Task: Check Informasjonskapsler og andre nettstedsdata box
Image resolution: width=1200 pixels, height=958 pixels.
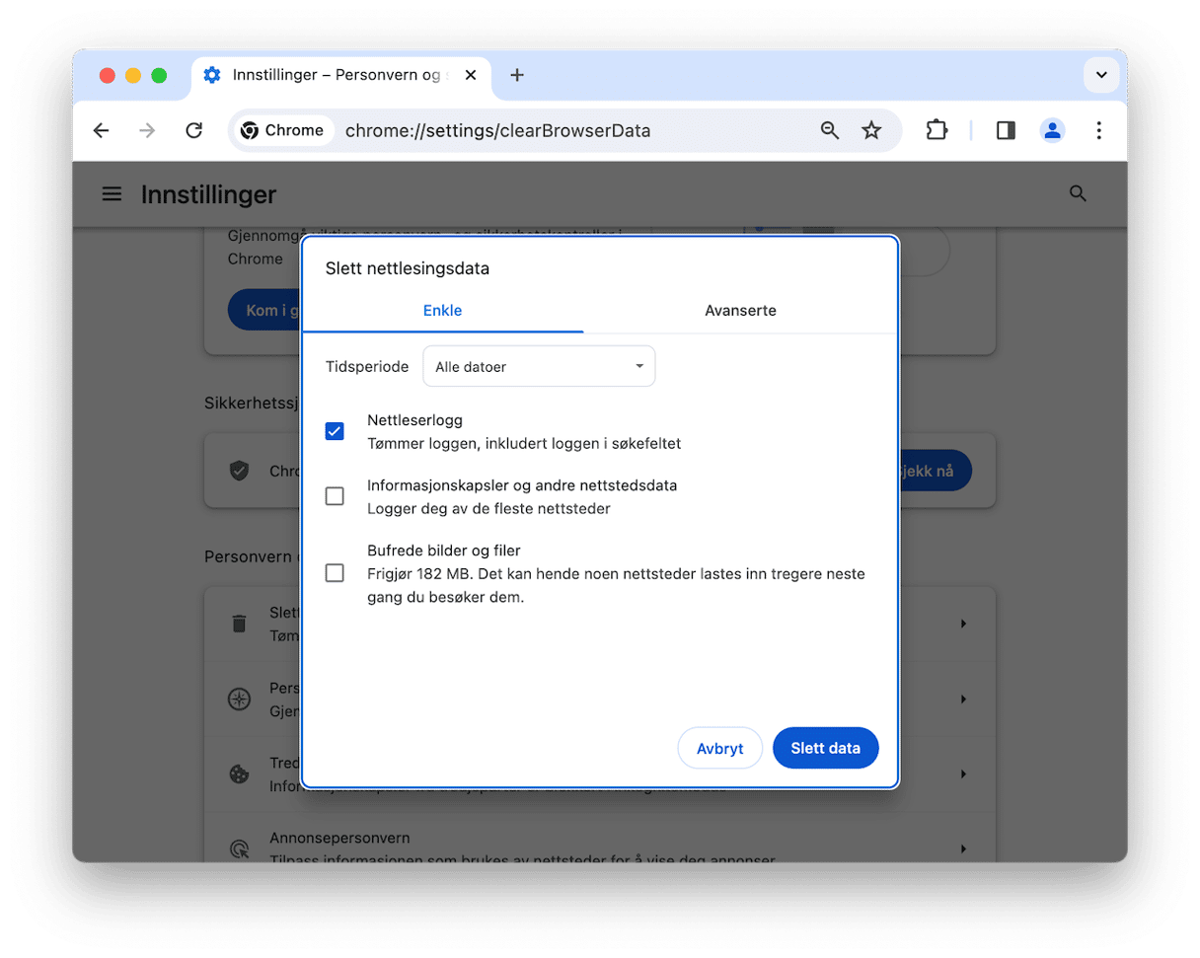Action: (335, 496)
